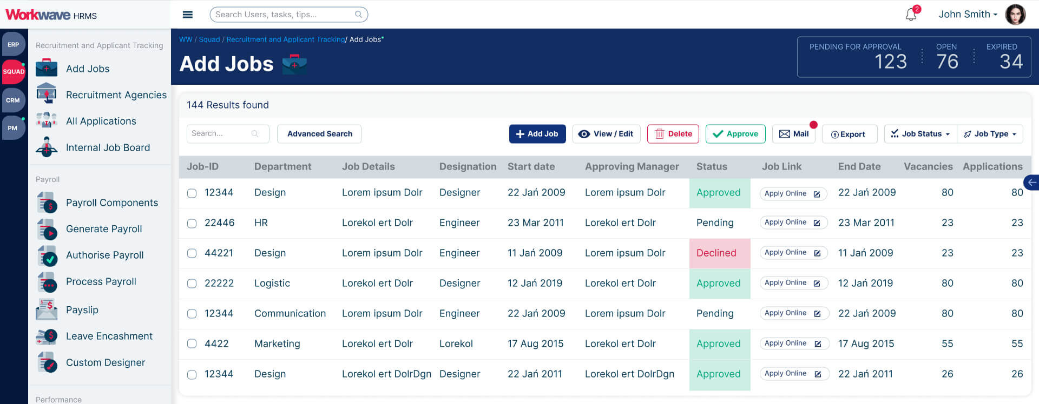The height and width of the screenshot is (404, 1039).
Task: Click the search magnifier in top bar
Action: point(358,15)
